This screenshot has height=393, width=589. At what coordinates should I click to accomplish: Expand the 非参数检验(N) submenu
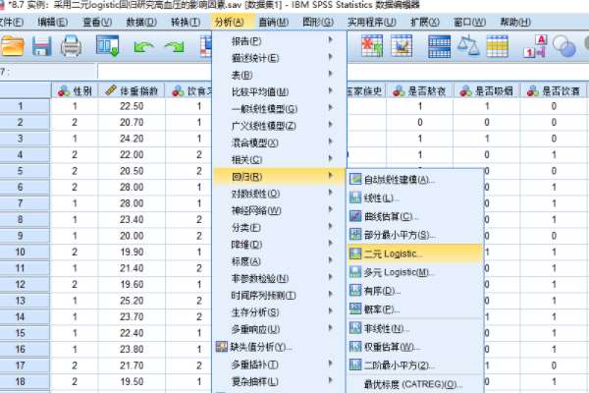pyautogui.click(x=279, y=278)
